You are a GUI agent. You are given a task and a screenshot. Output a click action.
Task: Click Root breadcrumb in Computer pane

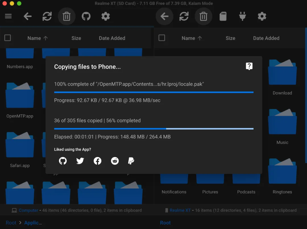[11, 223]
